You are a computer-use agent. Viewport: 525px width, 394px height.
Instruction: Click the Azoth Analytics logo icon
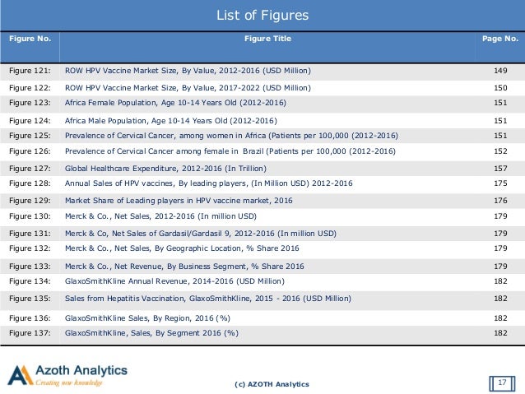pyautogui.click(x=20, y=375)
